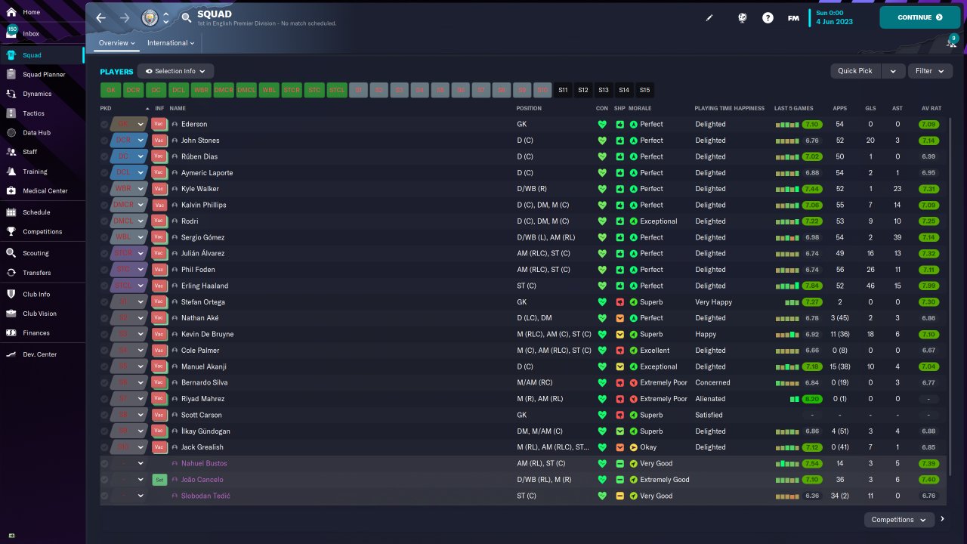967x544 pixels.
Task: Tick the selection circle for Kyle Walker
Action: 104,189
